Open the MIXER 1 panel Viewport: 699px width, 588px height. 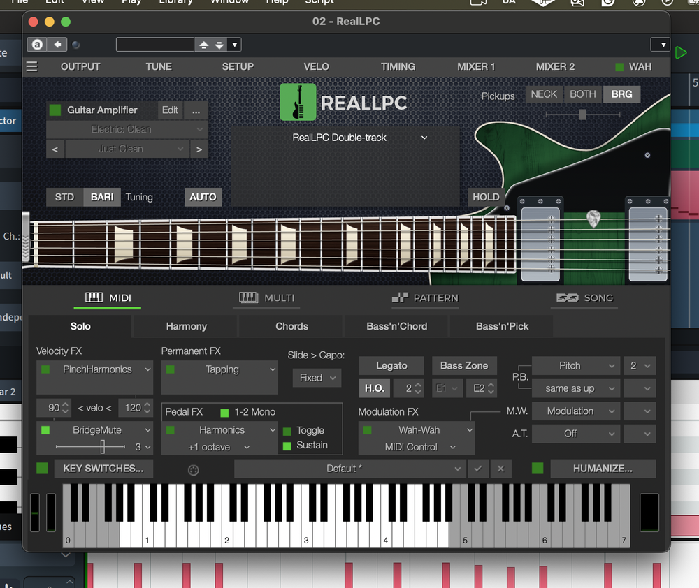[475, 67]
